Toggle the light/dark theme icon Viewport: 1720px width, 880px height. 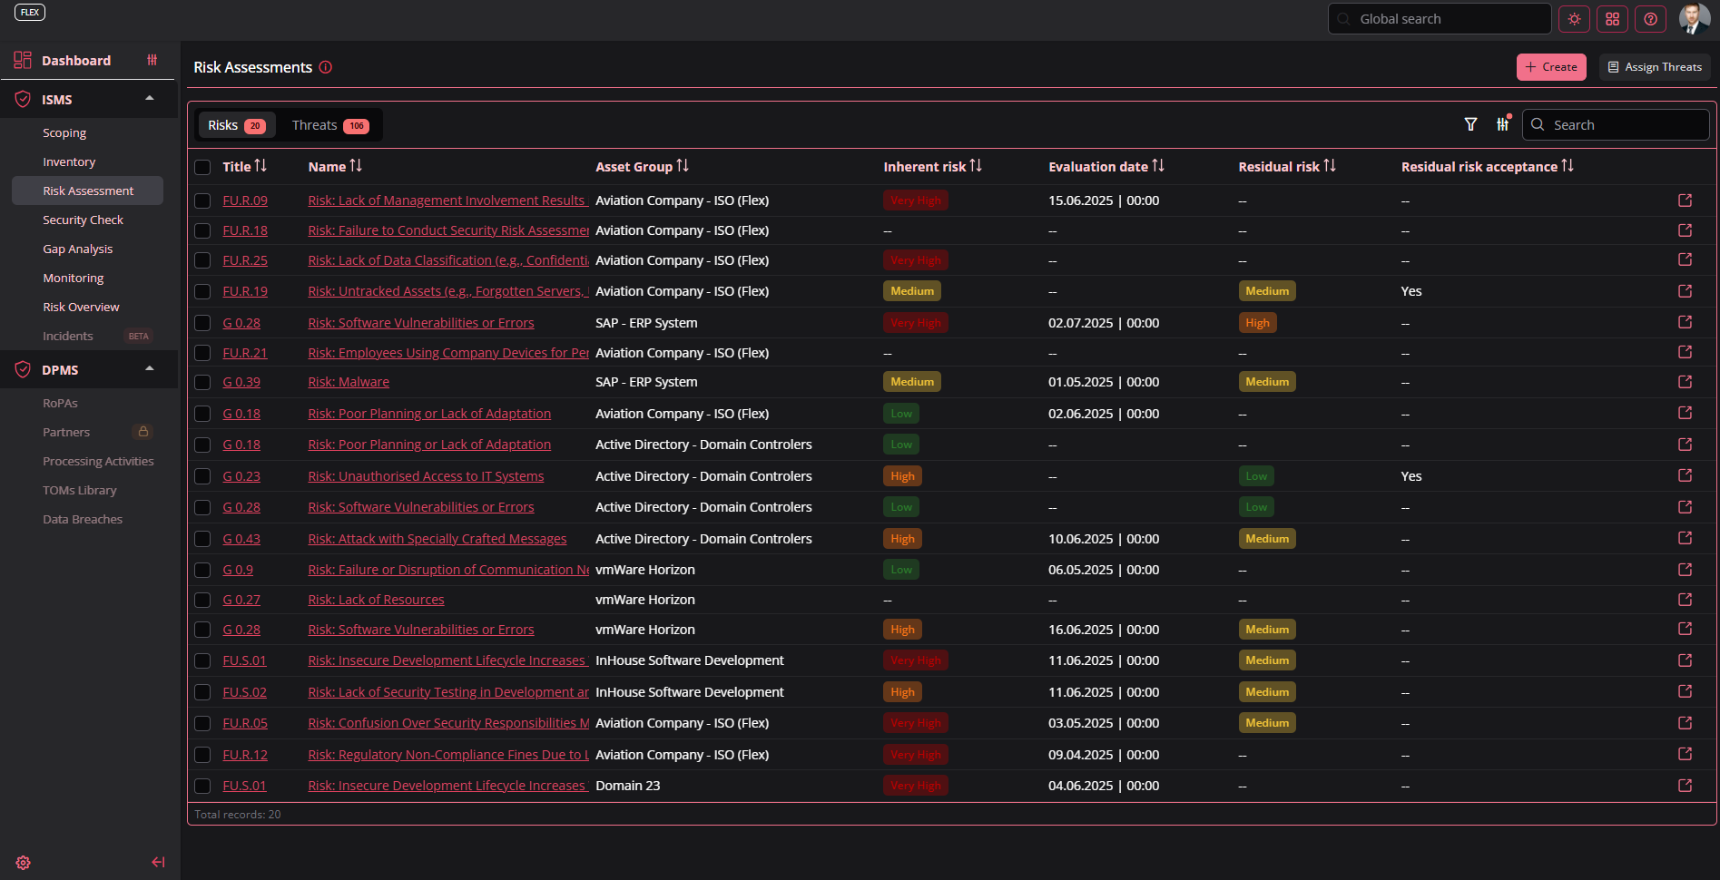(x=1574, y=19)
